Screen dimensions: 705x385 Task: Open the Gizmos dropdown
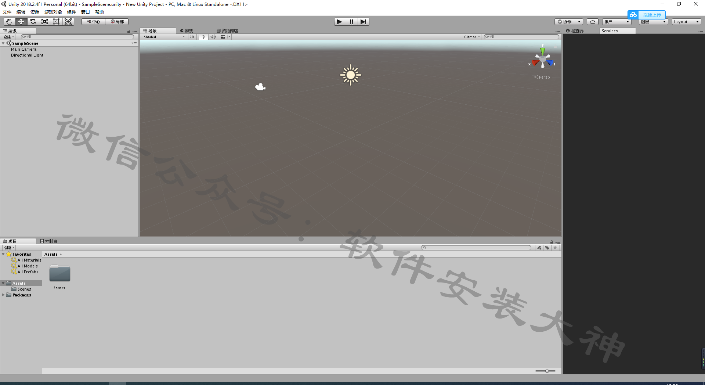coord(472,37)
